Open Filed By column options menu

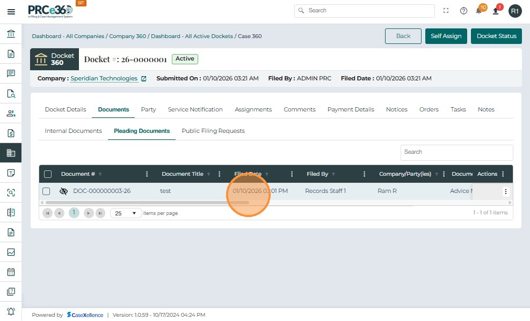(x=364, y=174)
